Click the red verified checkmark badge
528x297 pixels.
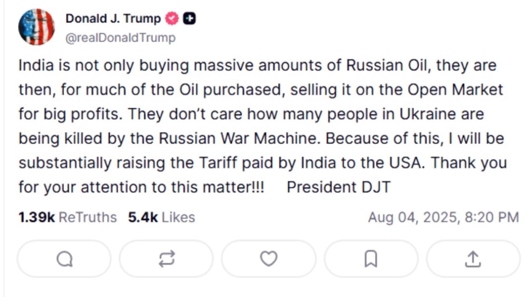[x=172, y=18]
